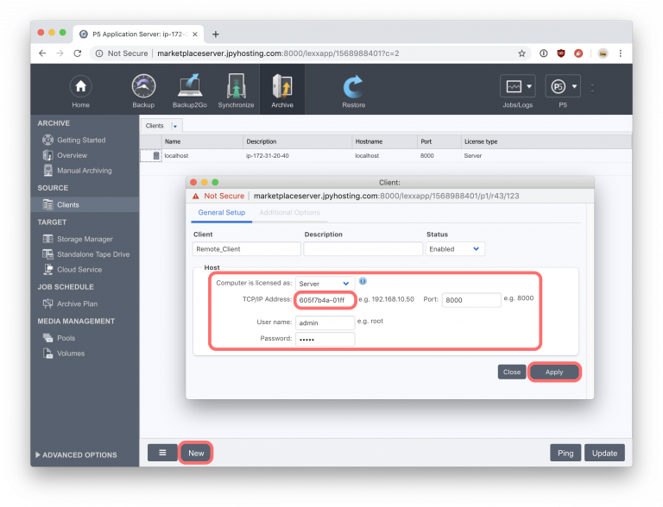Screen dimensions: 663x507
Task: Go to Home in the top toolbar
Action: 81,86
